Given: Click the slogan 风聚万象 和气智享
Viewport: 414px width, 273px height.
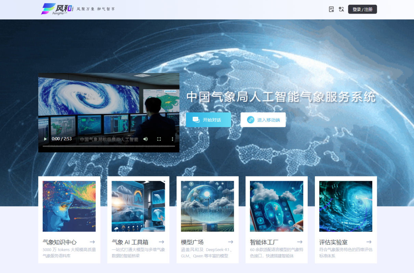Looking at the screenshot, I should tap(96, 9).
